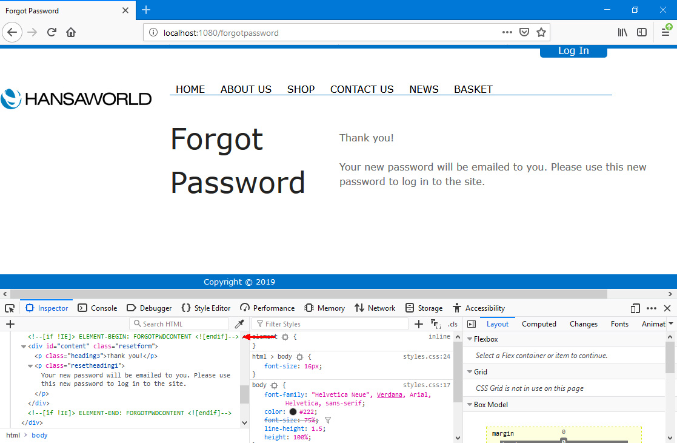Select the Computed sidebar tab

[x=539, y=323]
